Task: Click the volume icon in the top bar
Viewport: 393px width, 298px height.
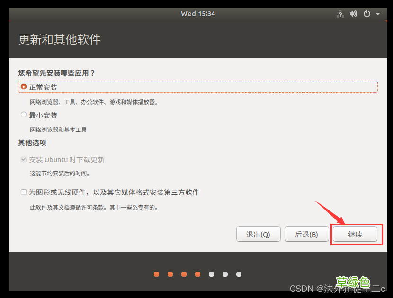Action: point(353,14)
